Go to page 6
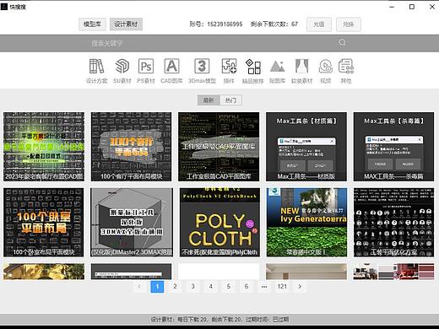The height and width of the screenshot is (329, 439). (x=247, y=287)
